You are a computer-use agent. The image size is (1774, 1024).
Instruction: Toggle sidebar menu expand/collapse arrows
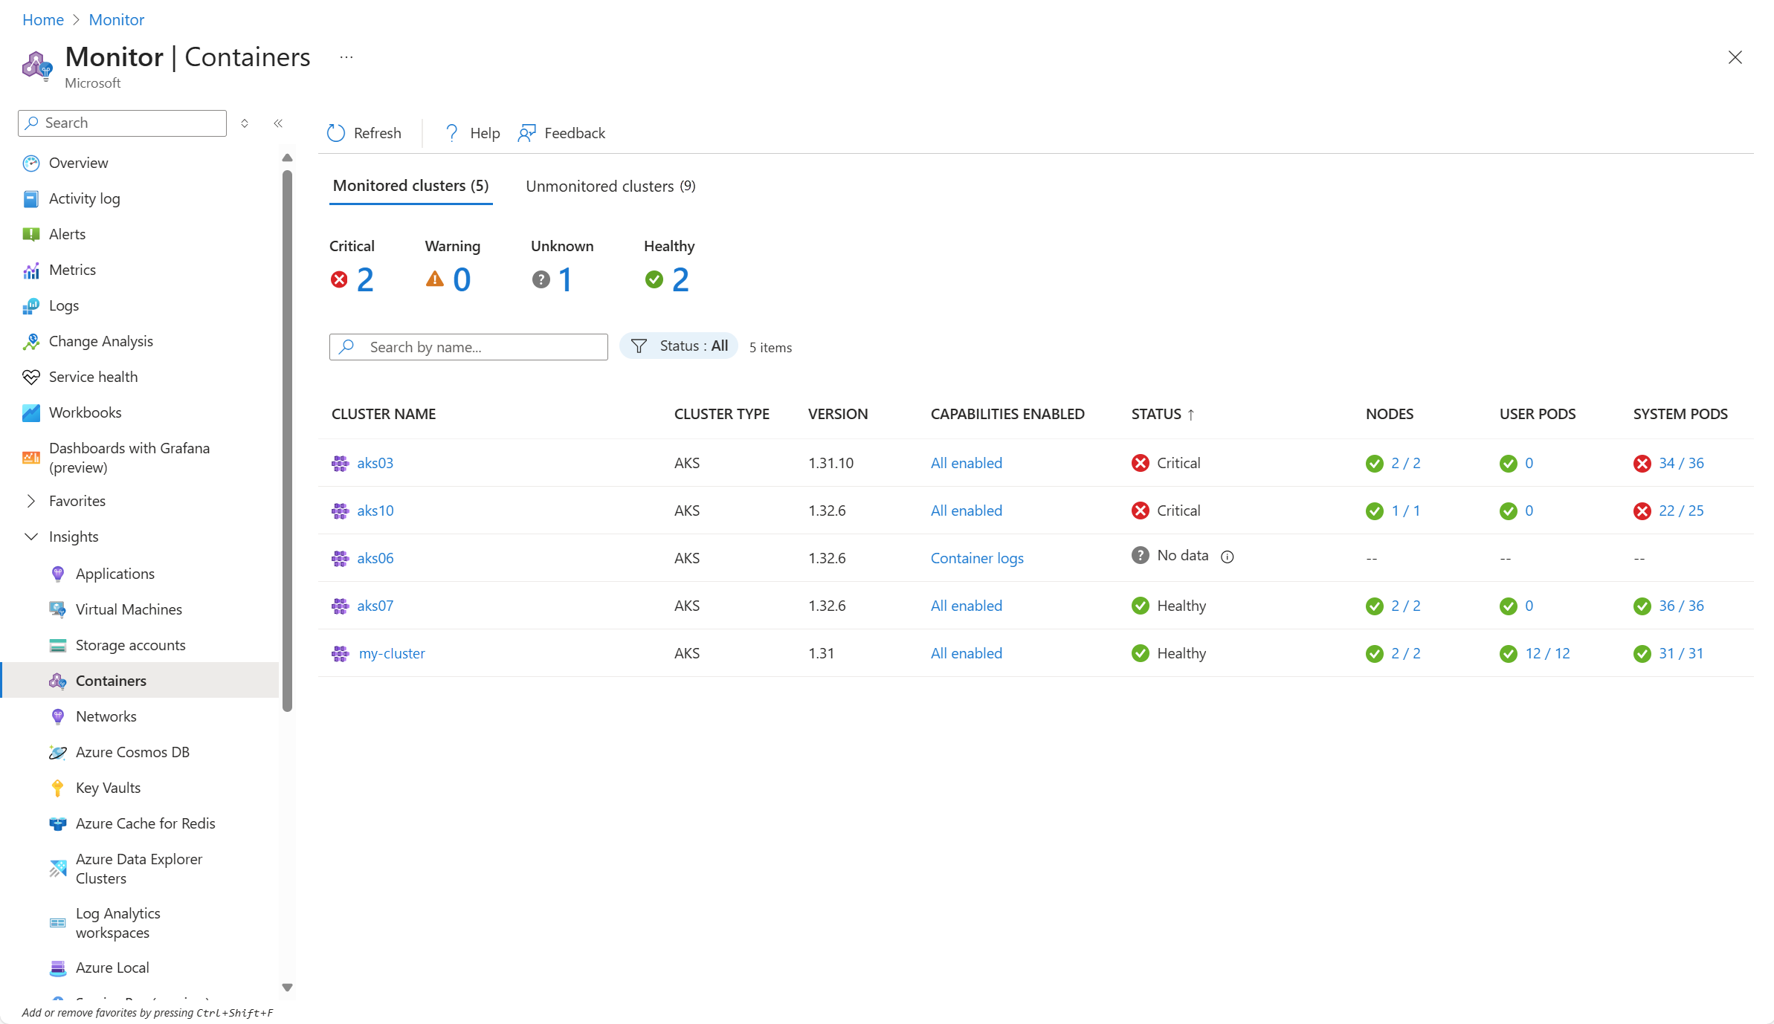[x=245, y=123]
